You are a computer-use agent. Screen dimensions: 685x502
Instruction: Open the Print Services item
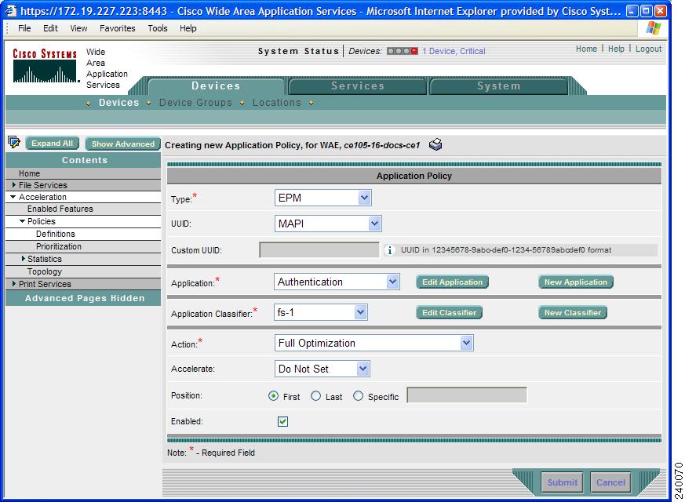click(x=45, y=284)
